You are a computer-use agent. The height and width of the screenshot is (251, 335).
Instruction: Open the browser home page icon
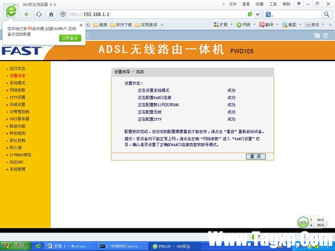pyautogui.click(x=51, y=14)
